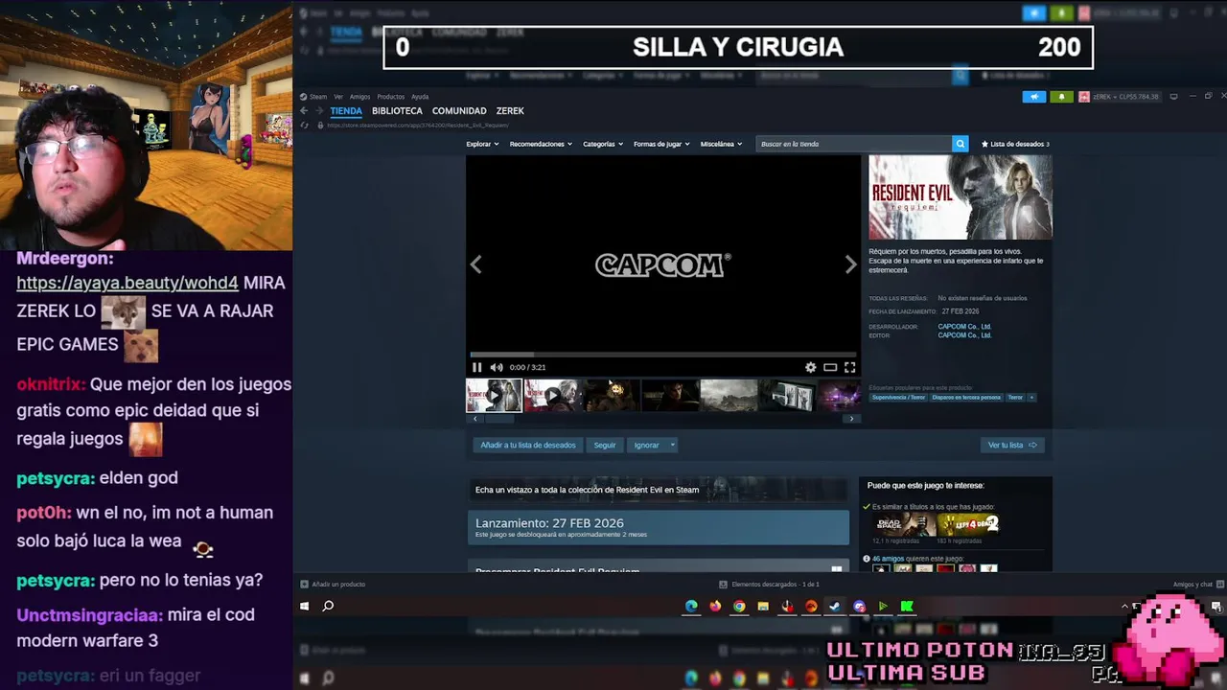The height and width of the screenshot is (690, 1227).
Task: Open Google Chrome from taskbar
Action: [x=739, y=606]
